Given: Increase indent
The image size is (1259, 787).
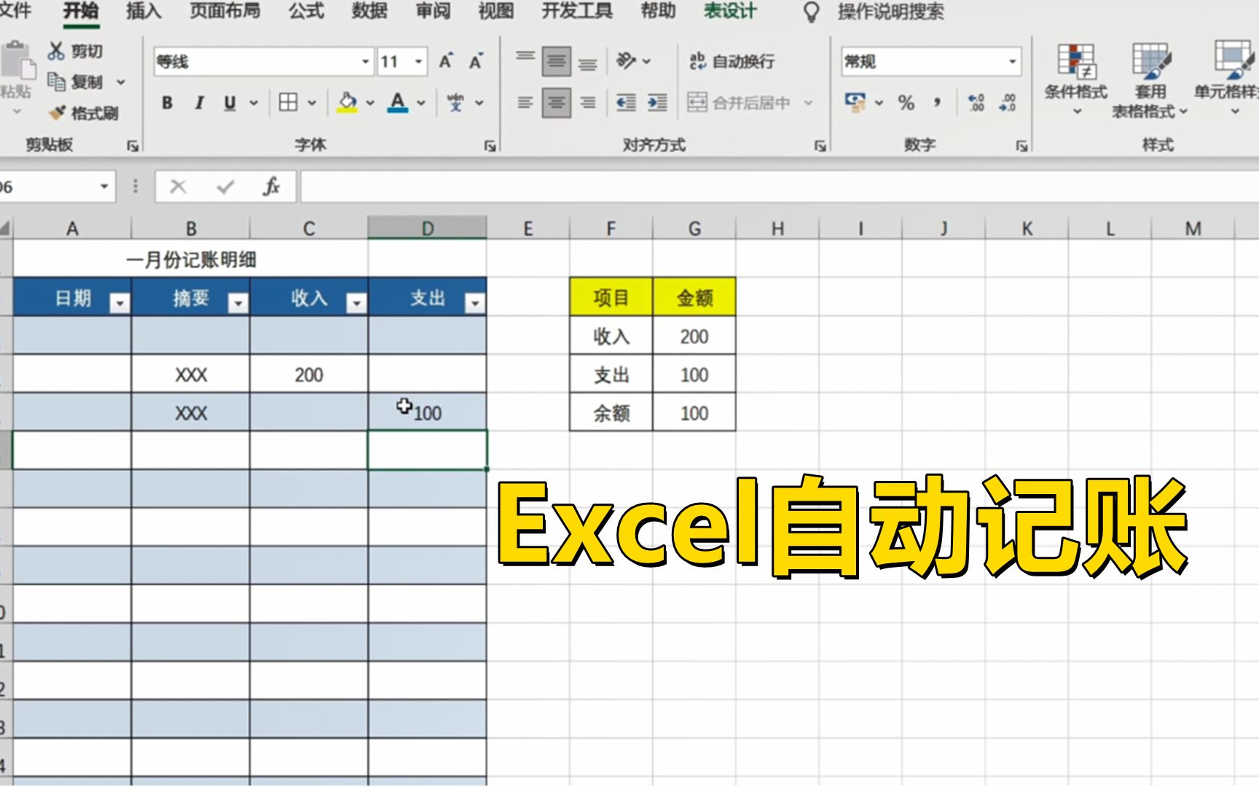Looking at the screenshot, I should point(657,103).
